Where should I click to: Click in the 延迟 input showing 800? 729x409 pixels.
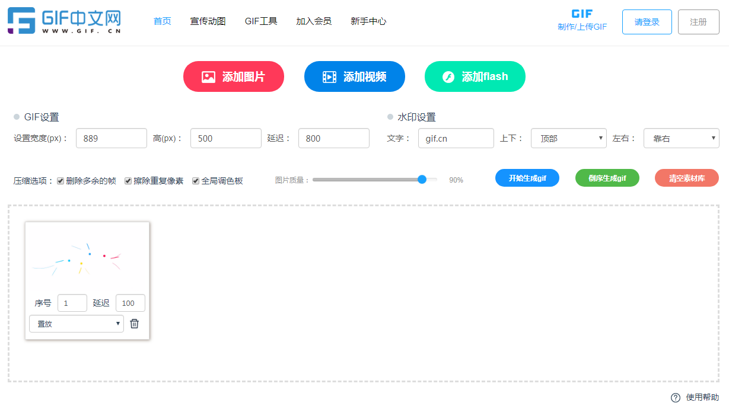click(334, 138)
